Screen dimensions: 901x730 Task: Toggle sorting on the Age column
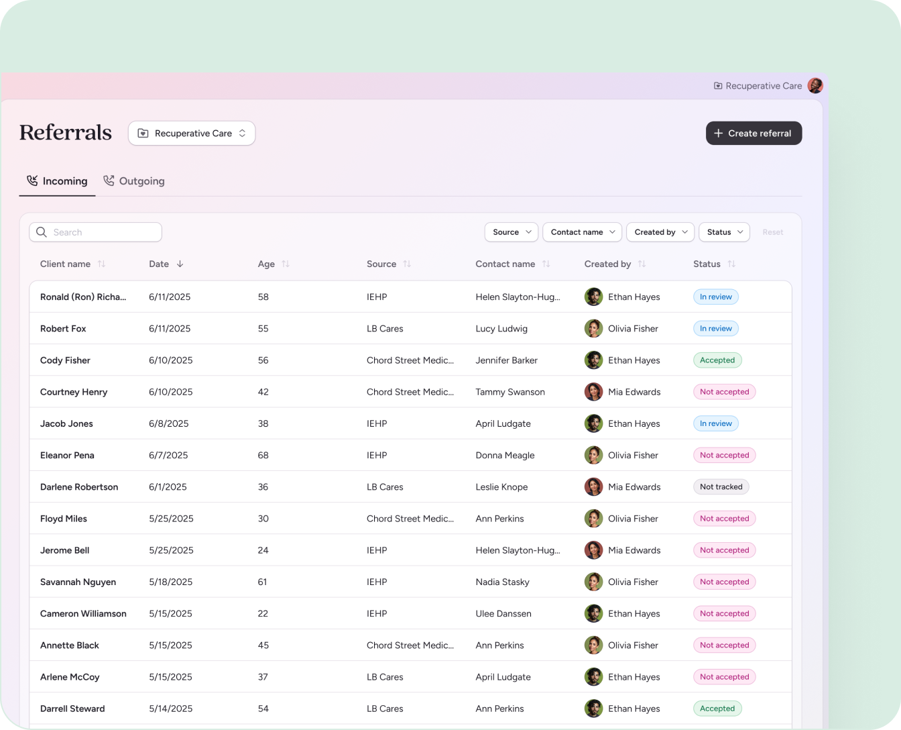[286, 264]
